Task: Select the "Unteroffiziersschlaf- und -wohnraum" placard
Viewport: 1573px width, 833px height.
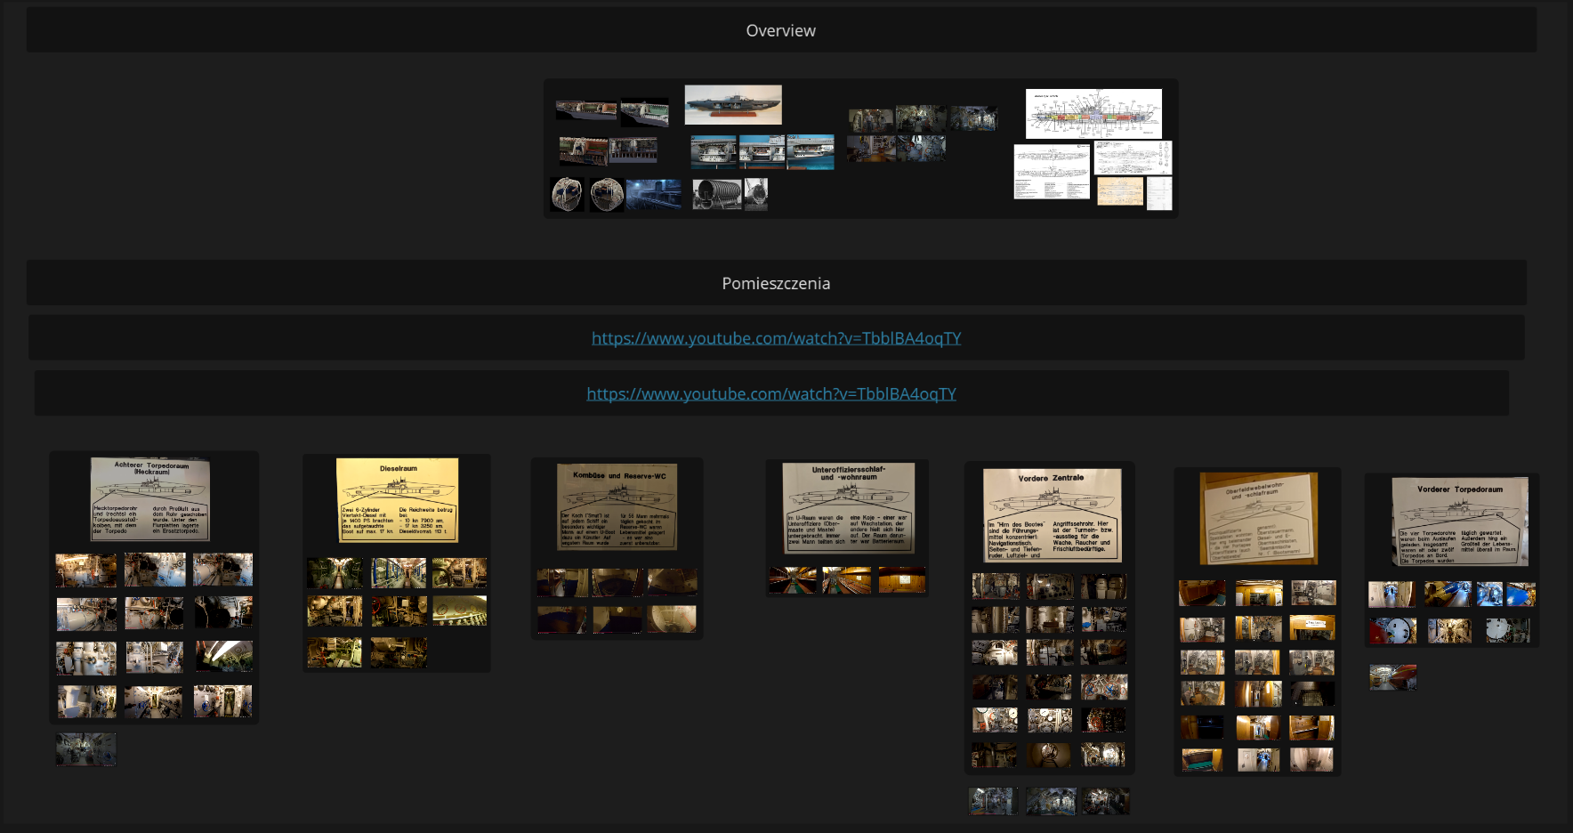Action: (848, 507)
